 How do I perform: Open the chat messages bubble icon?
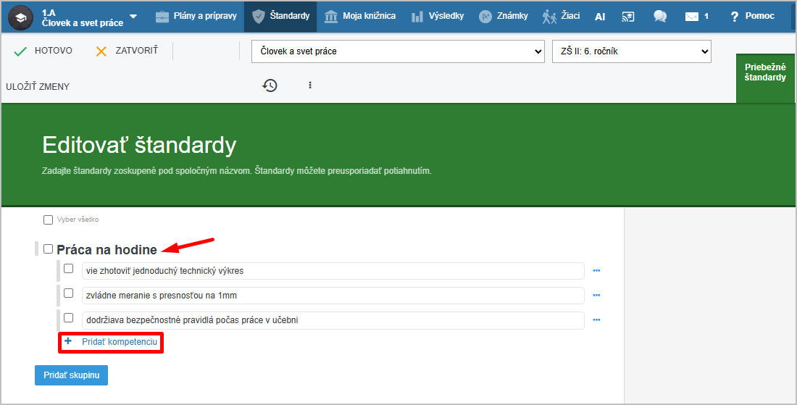click(x=659, y=17)
